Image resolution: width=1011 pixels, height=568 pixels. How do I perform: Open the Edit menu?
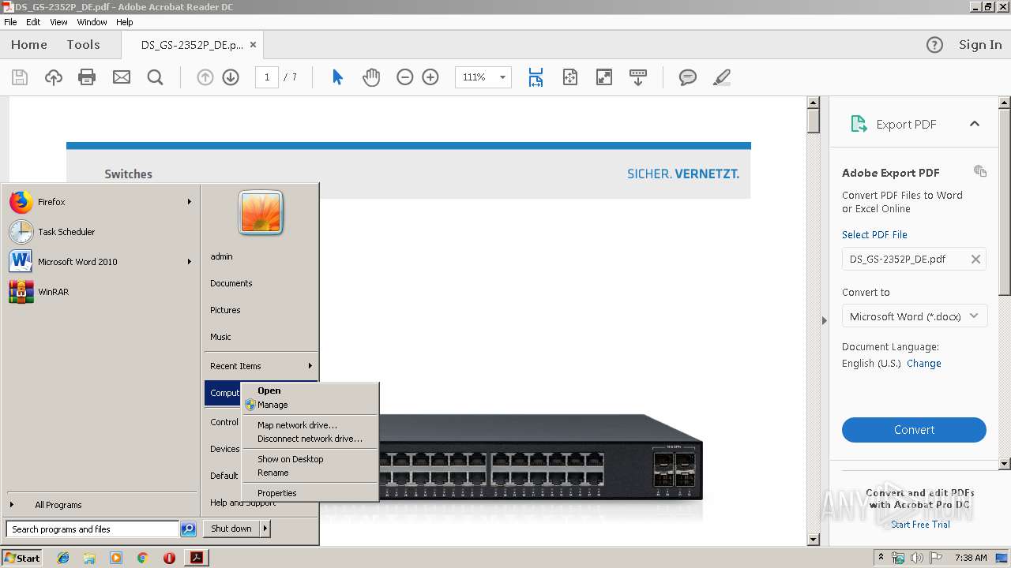click(33, 22)
